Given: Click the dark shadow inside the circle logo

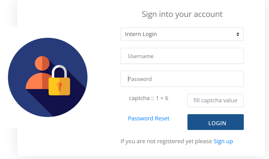Looking at the screenshot, I should [x=68, y=104].
